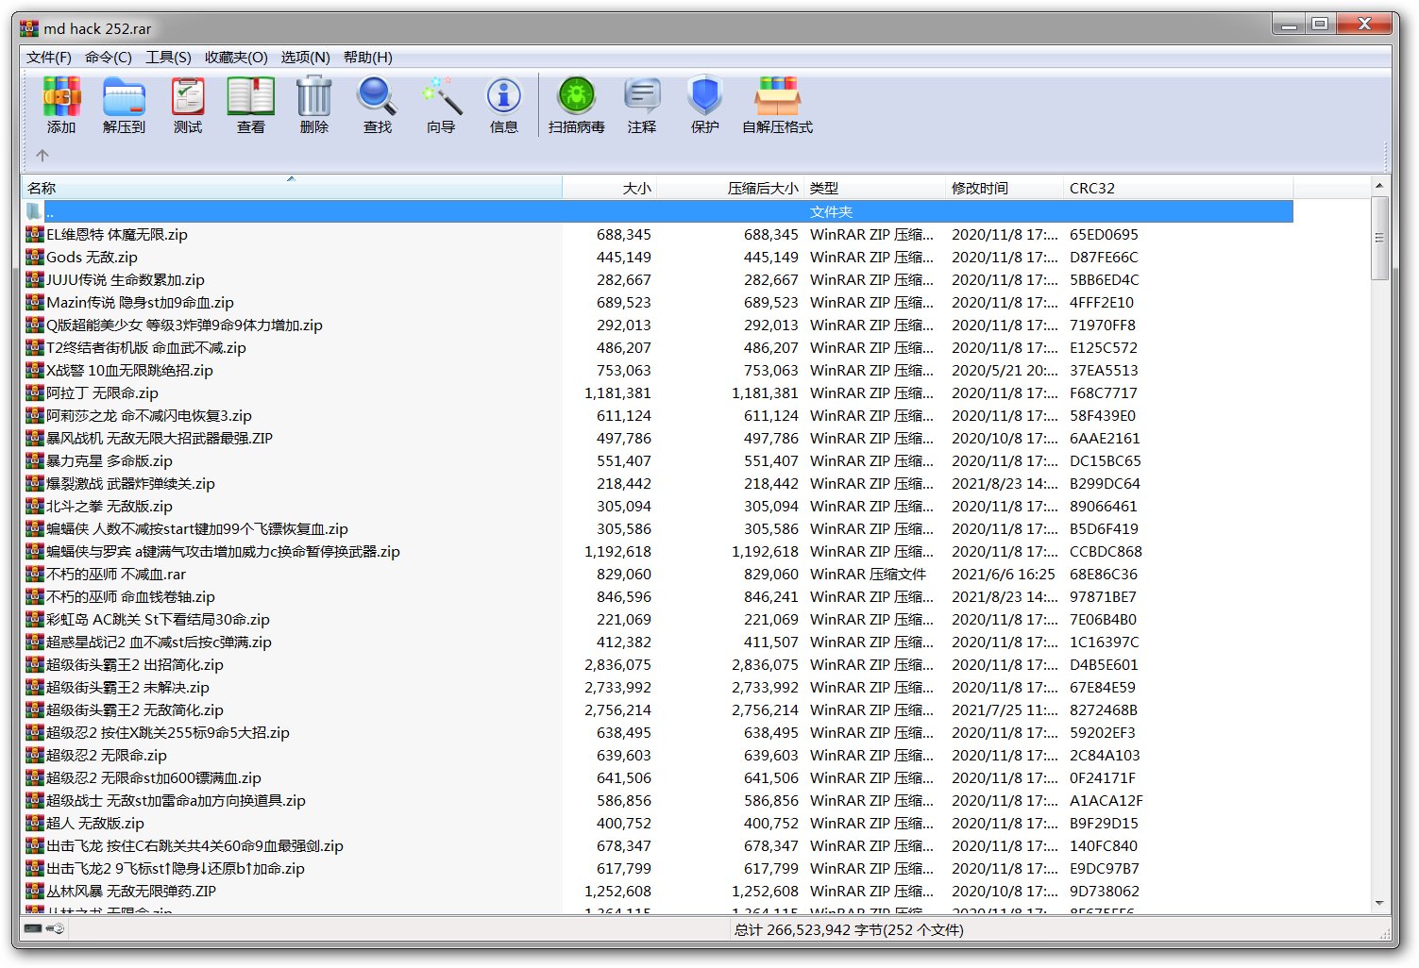Click size value 2,836,075 in size column

tap(617, 664)
